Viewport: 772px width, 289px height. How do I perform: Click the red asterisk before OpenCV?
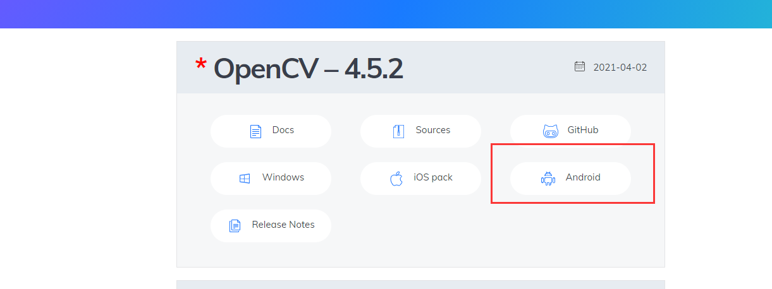tap(201, 65)
